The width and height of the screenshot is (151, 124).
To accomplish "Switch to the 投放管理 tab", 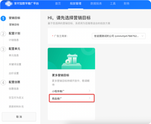I will tap(75, 4).
